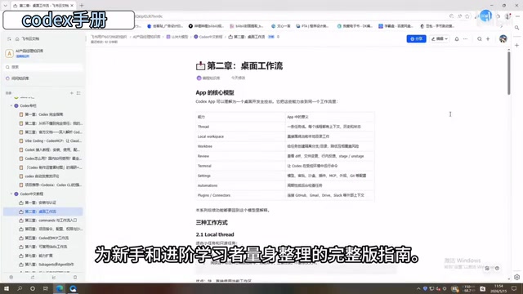Click the Worktree table cell
Image resolution: width=523 pixels, height=294 pixels.
point(240,146)
